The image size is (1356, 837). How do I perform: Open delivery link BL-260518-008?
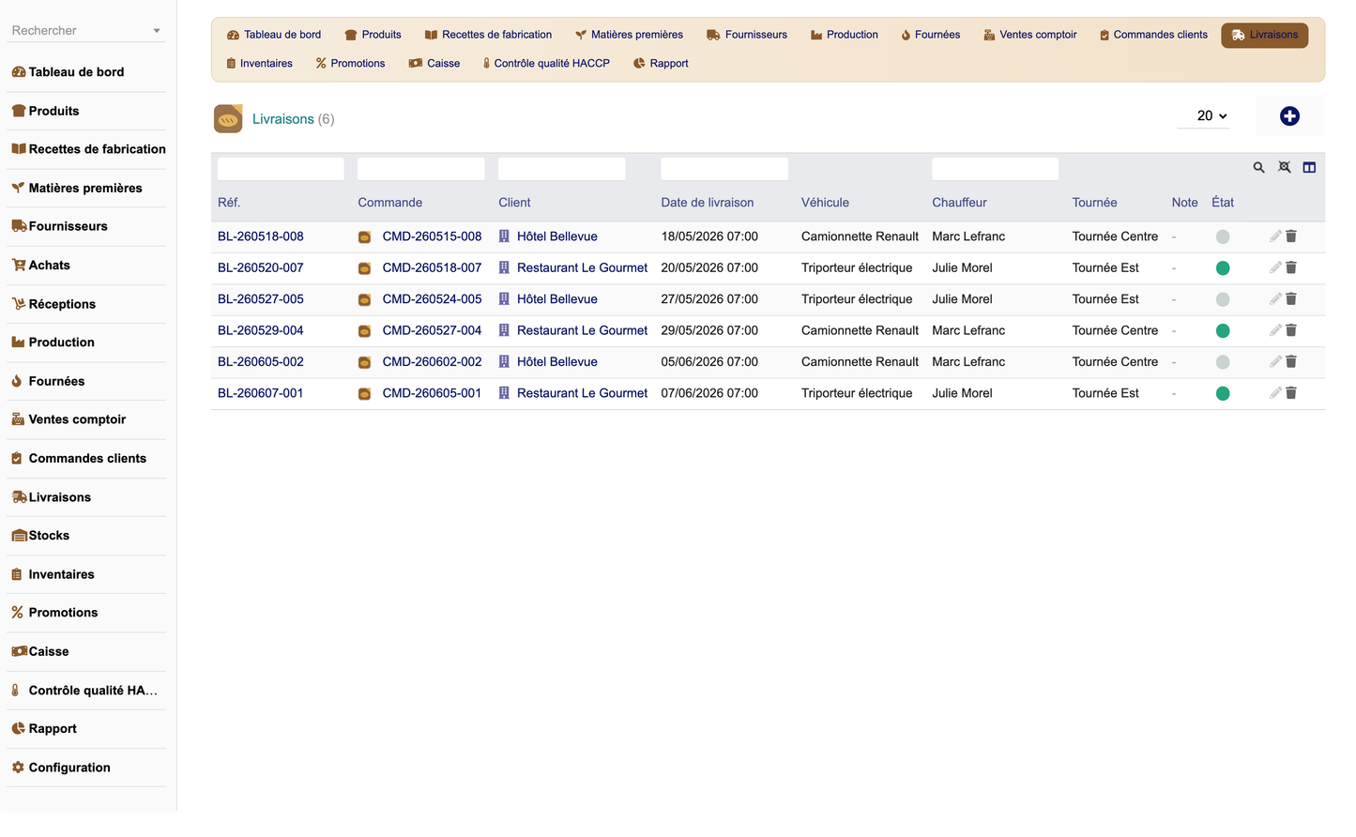[261, 236]
